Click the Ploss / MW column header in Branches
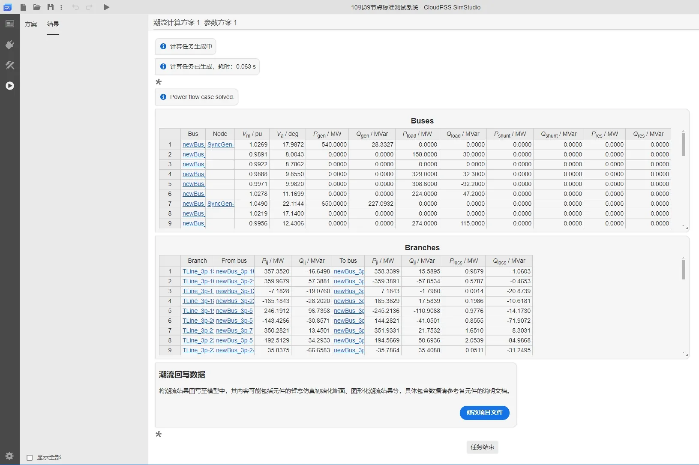Screen dimensions: 699x465 (464, 261)
